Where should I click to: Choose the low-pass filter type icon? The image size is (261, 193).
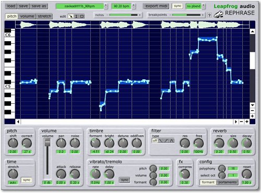tap(160, 140)
